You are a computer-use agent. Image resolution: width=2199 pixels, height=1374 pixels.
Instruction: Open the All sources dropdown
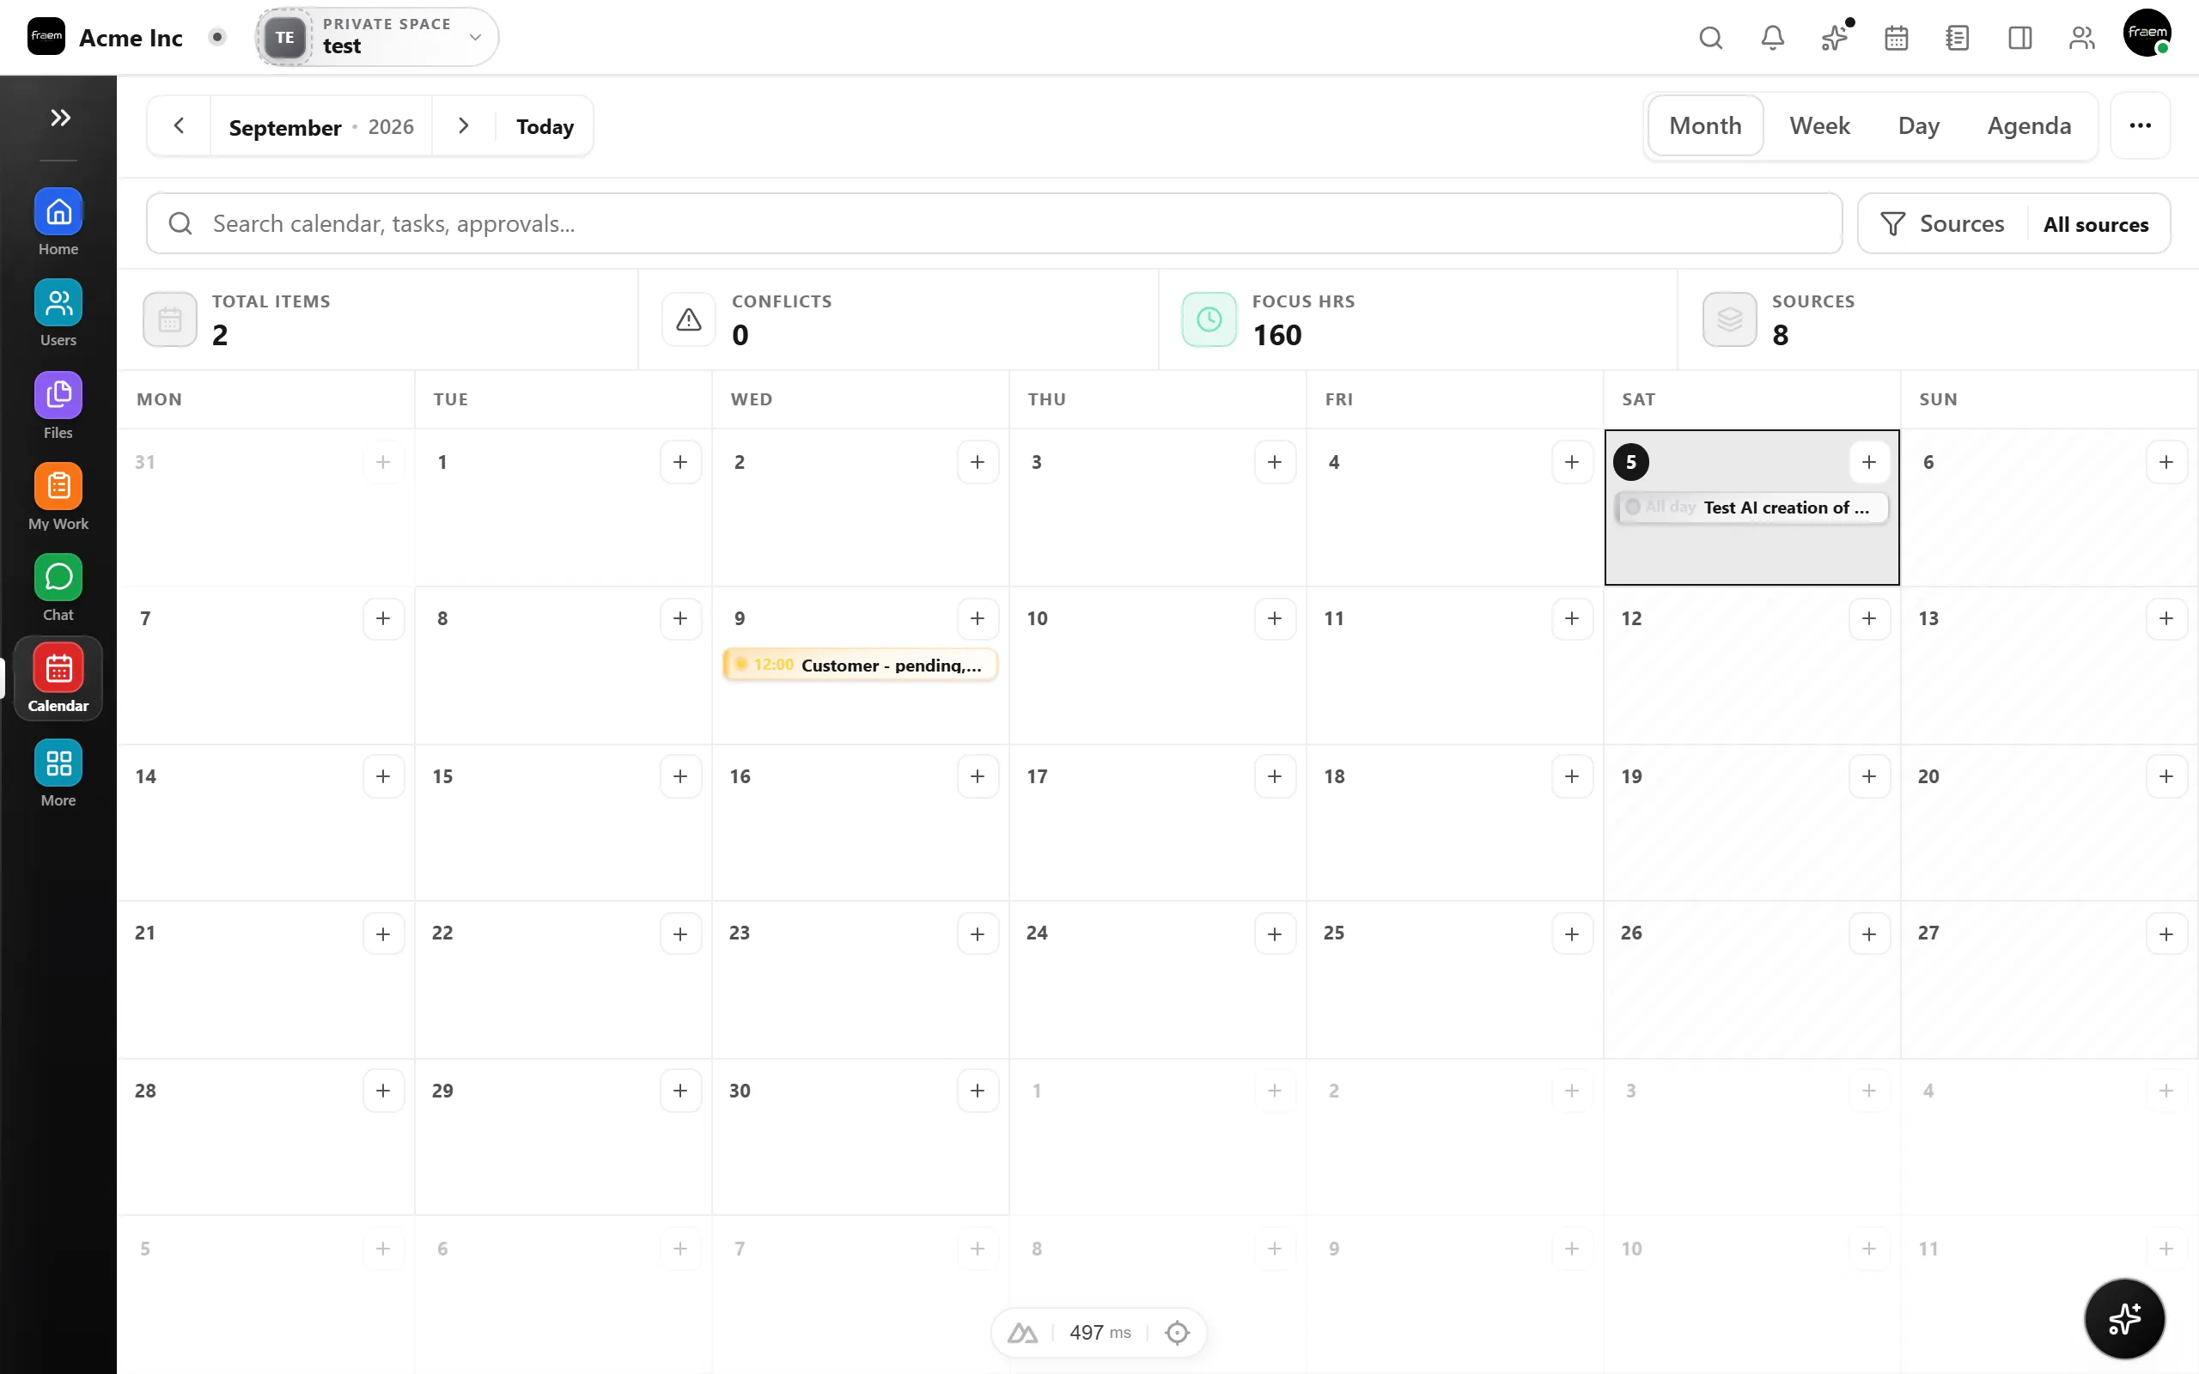point(2095,223)
